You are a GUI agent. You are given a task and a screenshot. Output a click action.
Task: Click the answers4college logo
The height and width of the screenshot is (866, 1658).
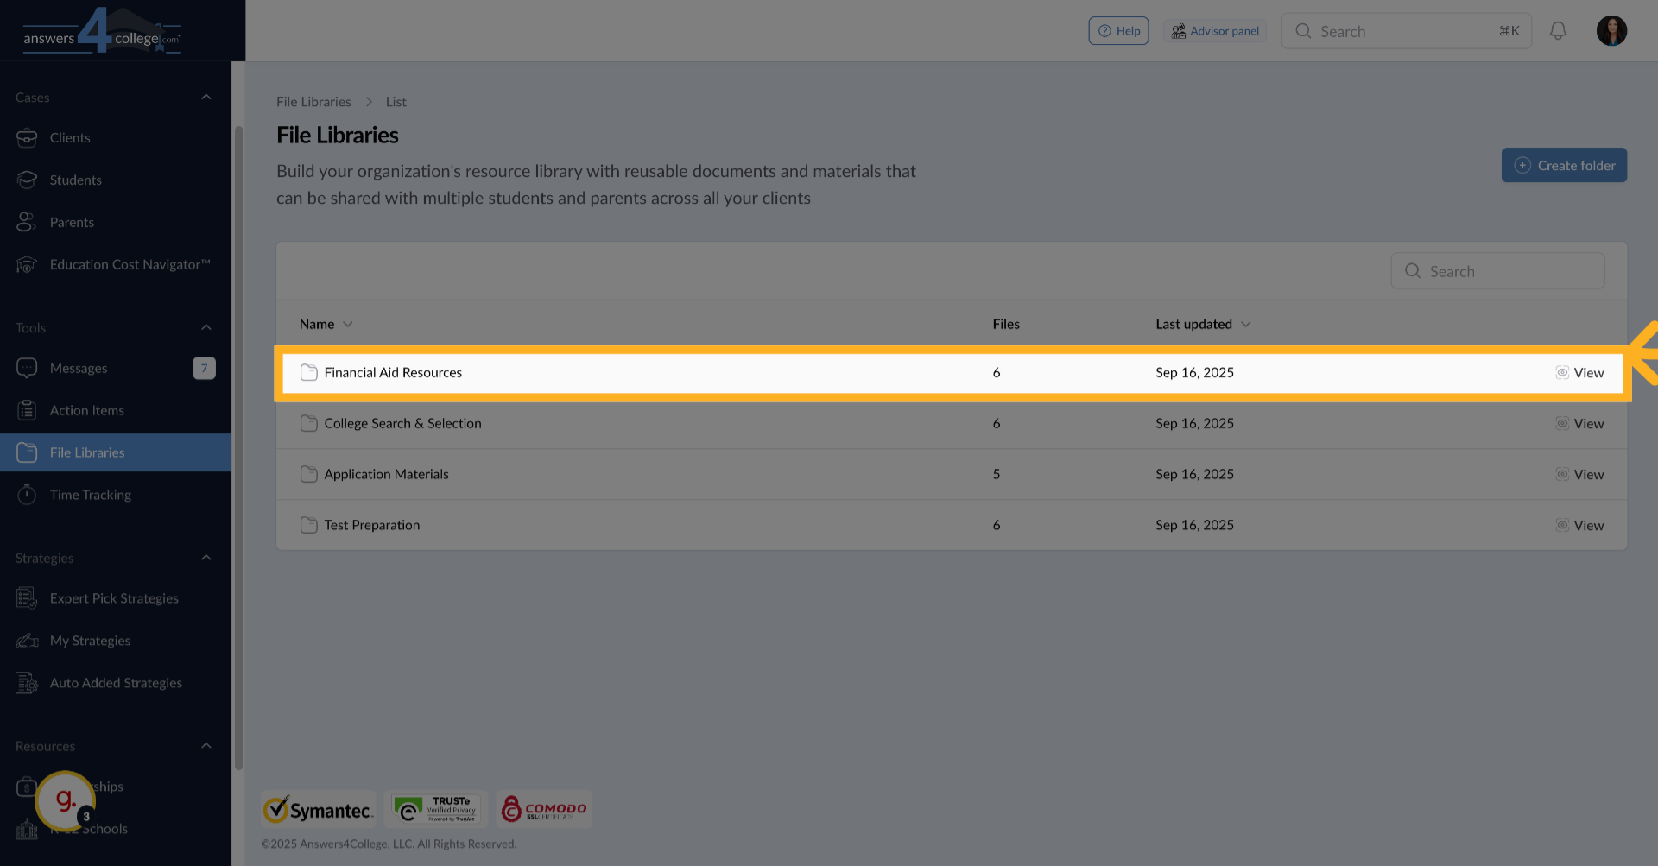(102, 33)
